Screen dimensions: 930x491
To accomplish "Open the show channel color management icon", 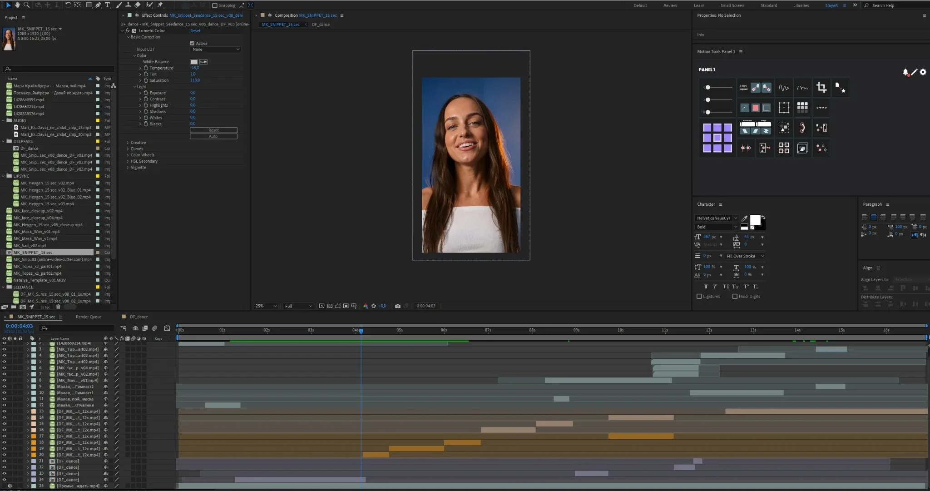I will point(366,306).
